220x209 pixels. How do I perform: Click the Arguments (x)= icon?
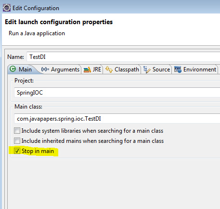tap(45, 70)
